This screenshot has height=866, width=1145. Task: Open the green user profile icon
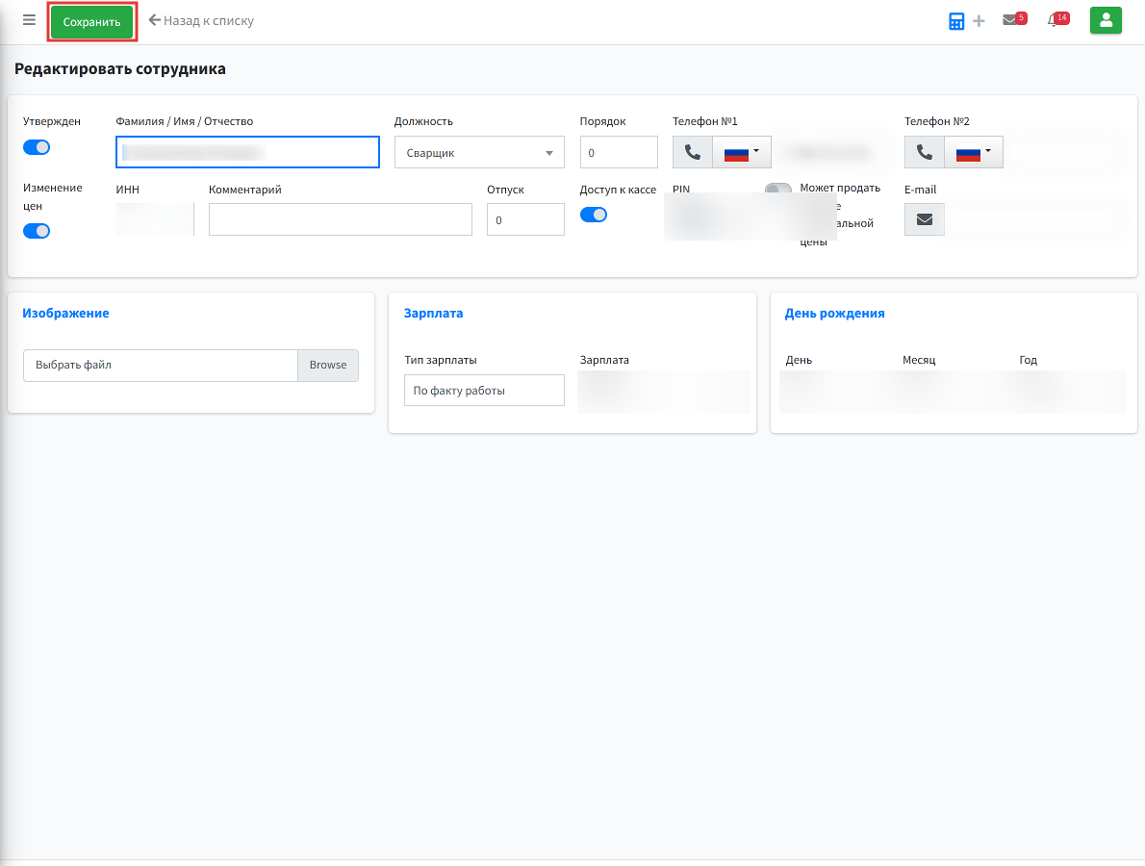point(1106,20)
